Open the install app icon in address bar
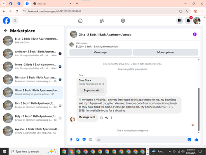 181,11
